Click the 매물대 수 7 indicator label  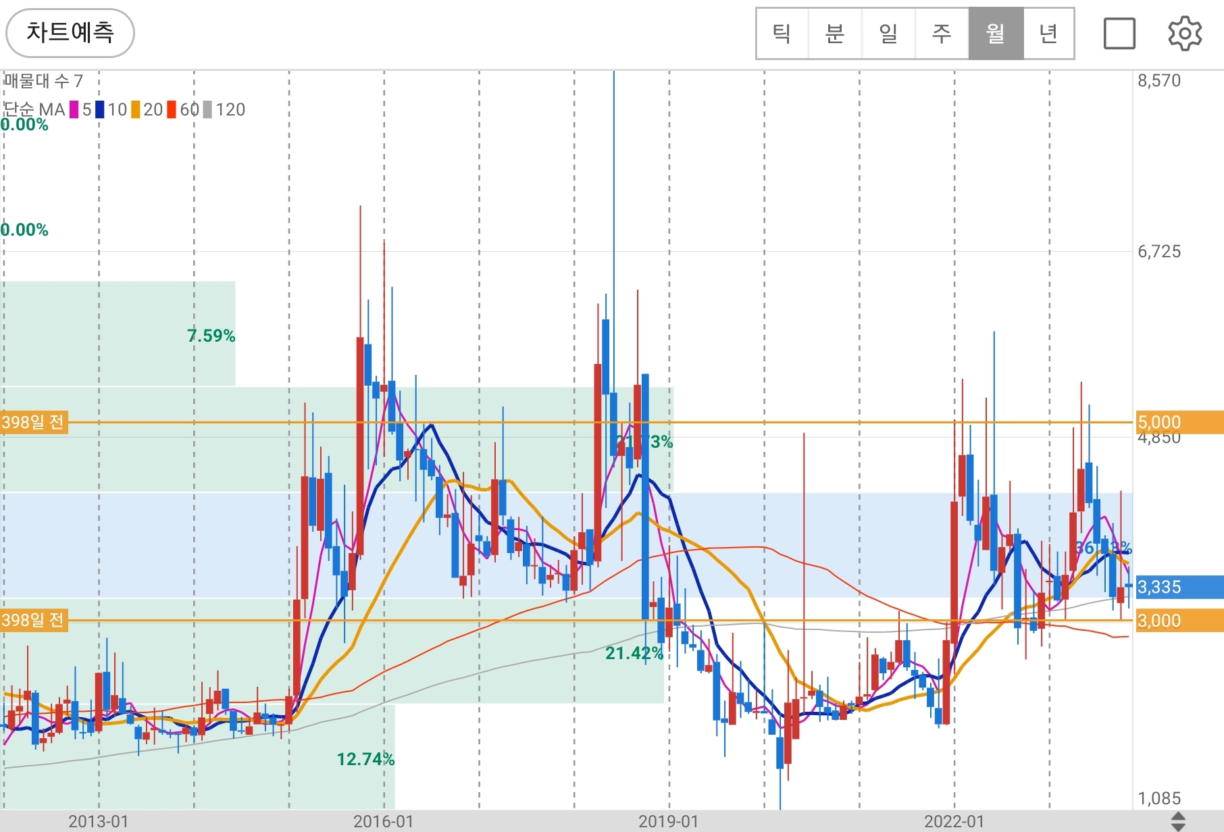[x=43, y=81]
